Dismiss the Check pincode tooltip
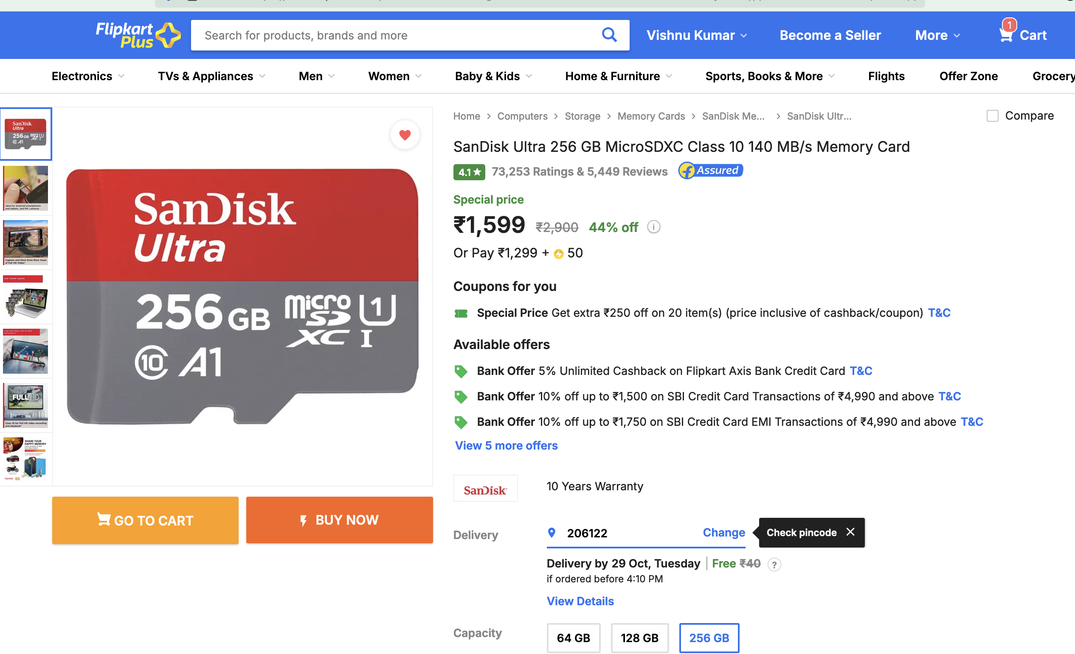This screenshot has width=1075, height=654. tap(850, 531)
